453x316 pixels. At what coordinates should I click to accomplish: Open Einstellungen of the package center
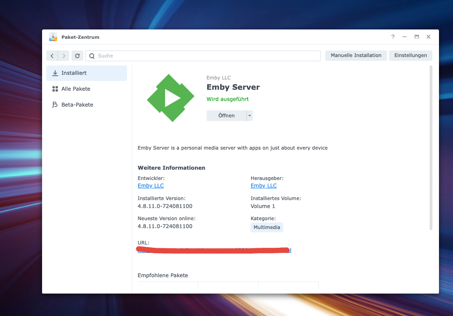pyautogui.click(x=410, y=56)
